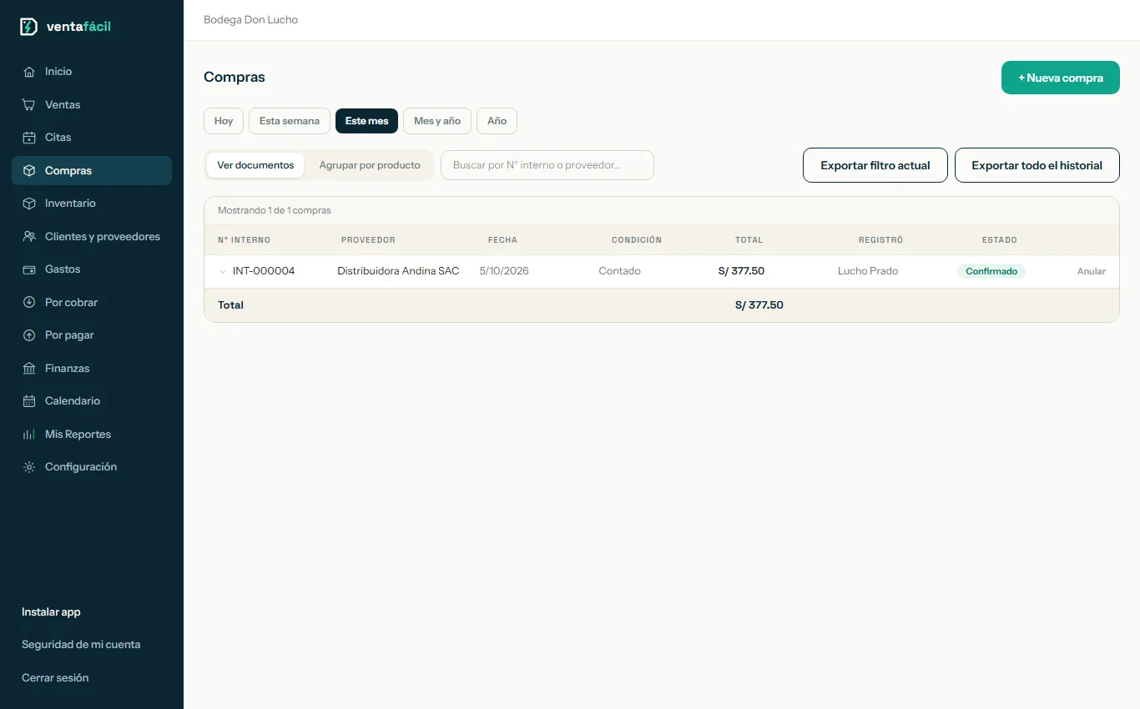Focus the search by N° interno field
The image size is (1140, 709).
(x=547, y=165)
